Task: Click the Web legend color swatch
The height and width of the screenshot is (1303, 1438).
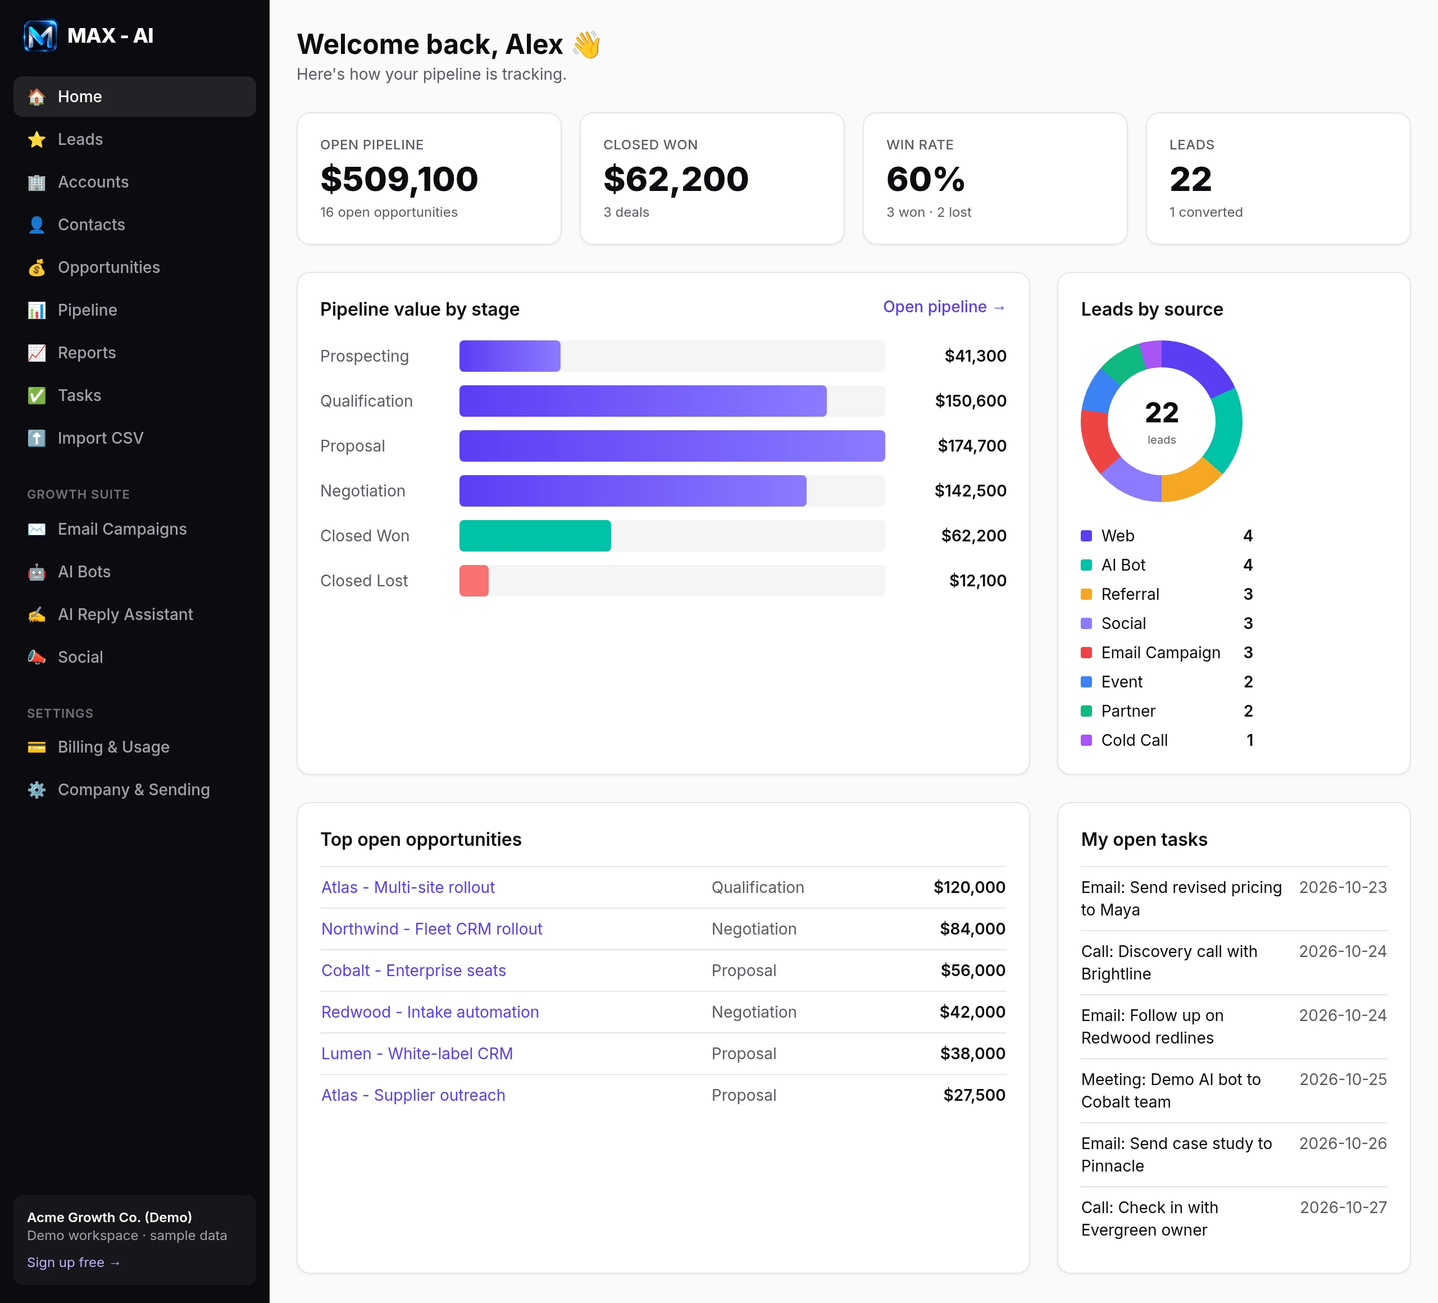Action: click(1086, 536)
